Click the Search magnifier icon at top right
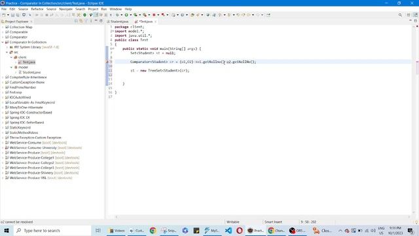This screenshot has width=419, height=236. pos(400,15)
